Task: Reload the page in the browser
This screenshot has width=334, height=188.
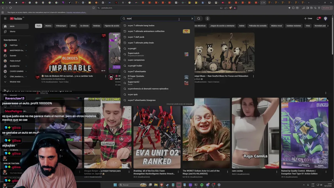Action: tap(11, 8)
